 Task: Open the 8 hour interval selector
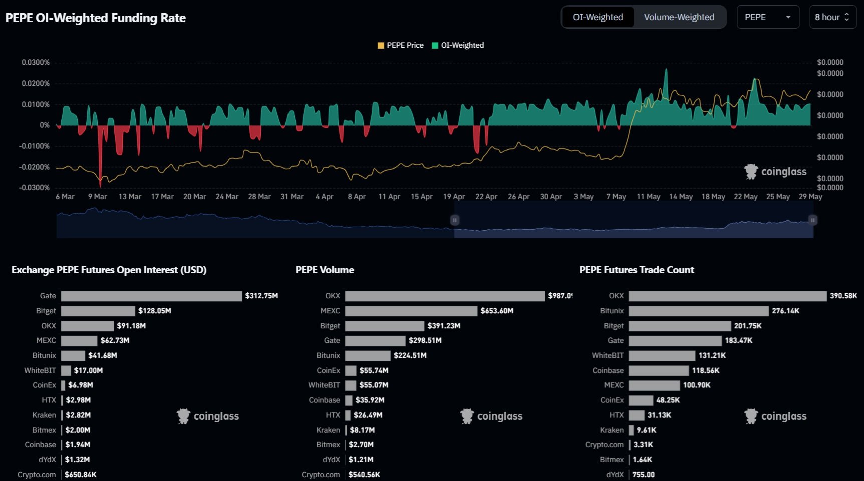(x=832, y=17)
